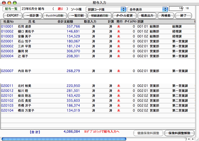Image resolution: width=199 pixels, height=141 pixels.
Task: Click the horizontal scrollbar right arrow
Action: (192, 139)
